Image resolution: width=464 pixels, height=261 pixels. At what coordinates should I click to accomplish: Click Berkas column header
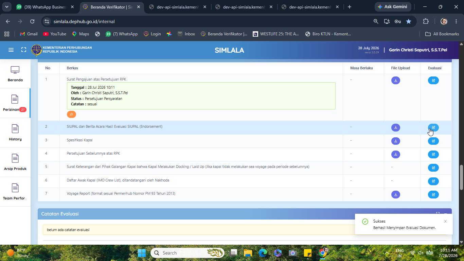(72, 68)
